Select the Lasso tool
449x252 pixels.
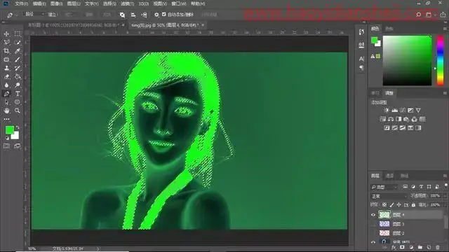click(x=6, y=43)
